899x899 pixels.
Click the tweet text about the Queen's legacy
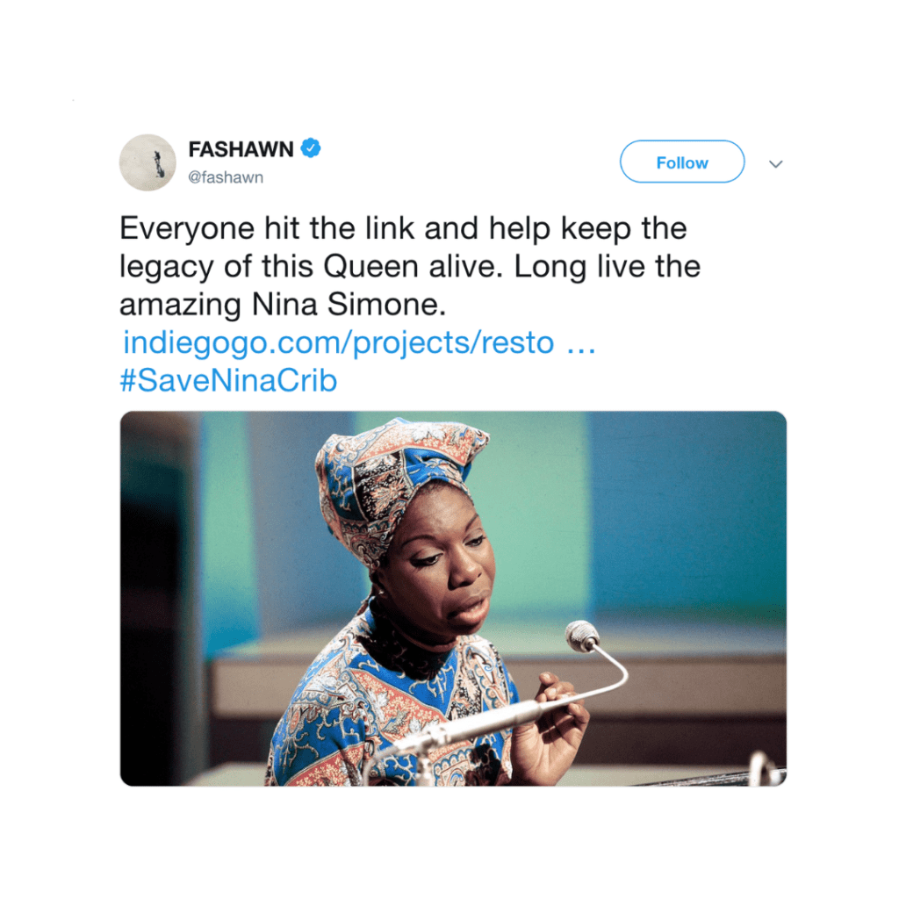pos(409,266)
